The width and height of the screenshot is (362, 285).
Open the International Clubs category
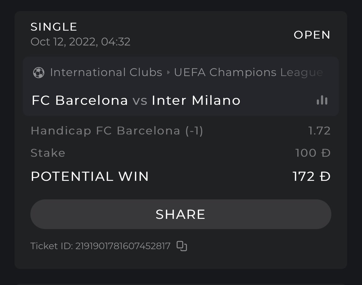click(x=106, y=72)
